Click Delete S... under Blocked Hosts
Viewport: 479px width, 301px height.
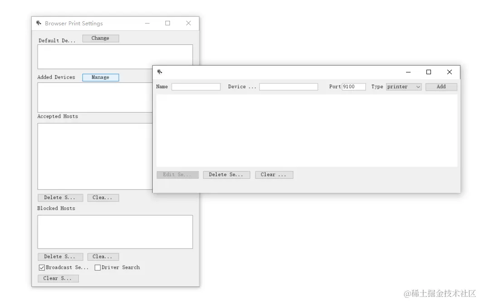pos(60,257)
